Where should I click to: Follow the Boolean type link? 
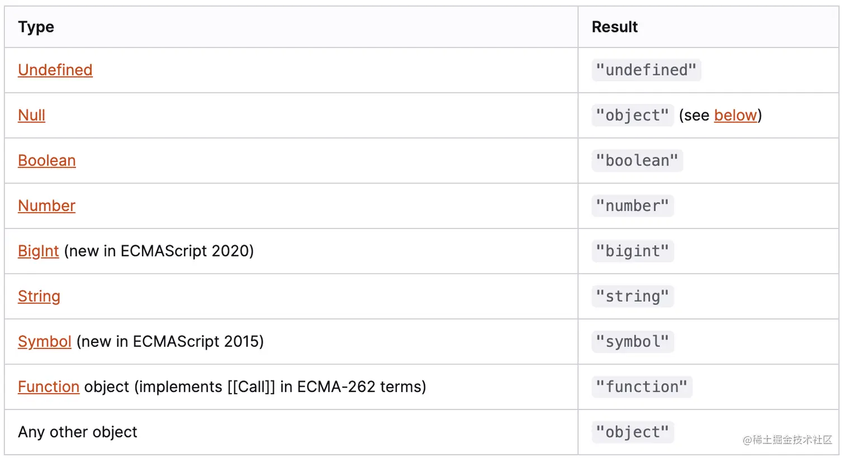coord(46,160)
